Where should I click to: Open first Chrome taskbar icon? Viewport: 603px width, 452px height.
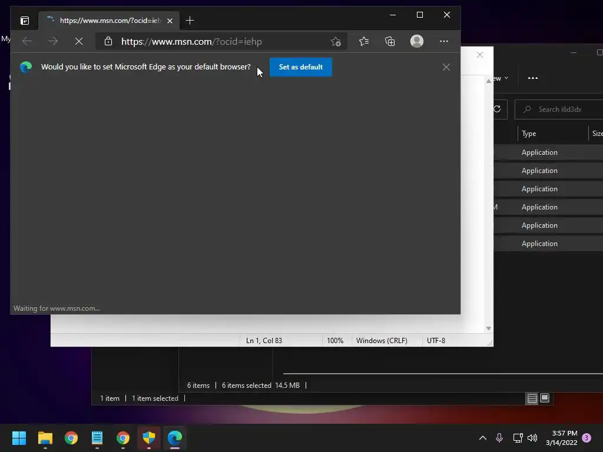[71, 438]
